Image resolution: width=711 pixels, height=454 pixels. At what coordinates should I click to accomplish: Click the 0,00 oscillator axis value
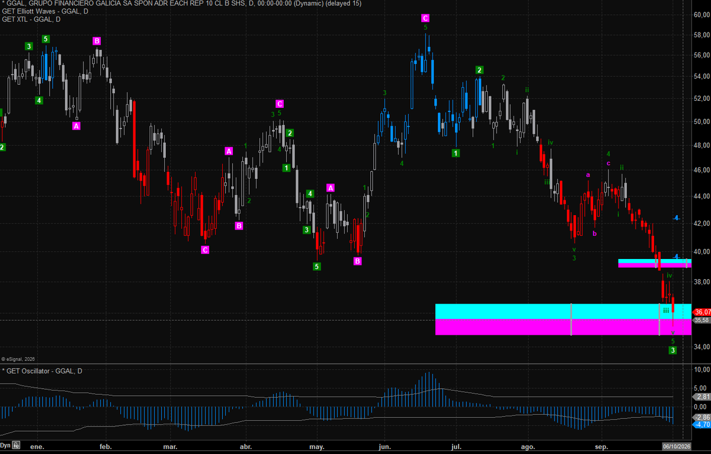[702, 407]
